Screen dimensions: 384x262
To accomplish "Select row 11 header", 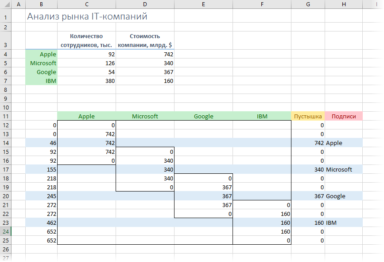I will click(6, 116).
